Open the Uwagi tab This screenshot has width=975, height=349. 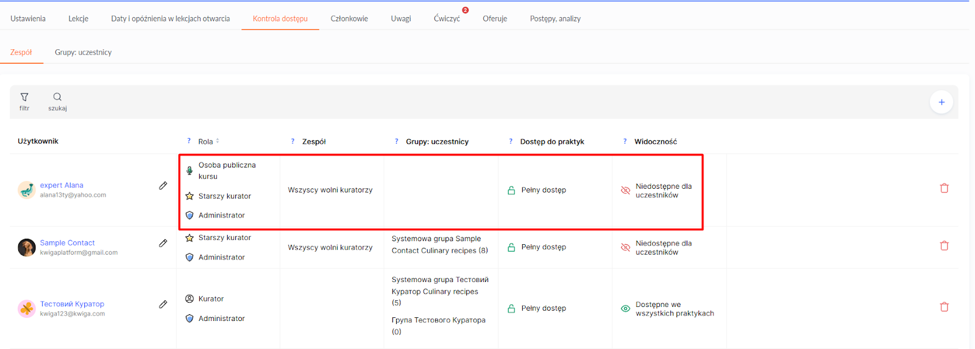[401, 18]
